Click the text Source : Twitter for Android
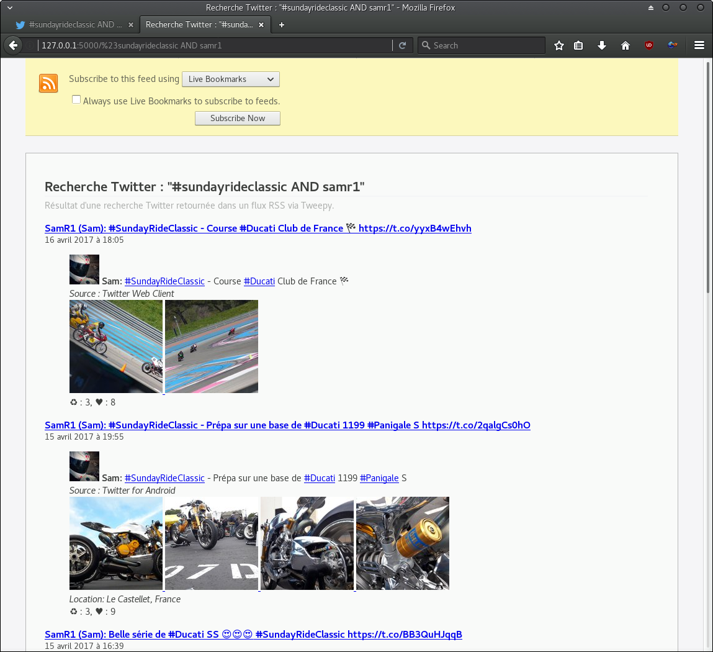Screen dimensions: 713x652 click(x=122, y=491)
